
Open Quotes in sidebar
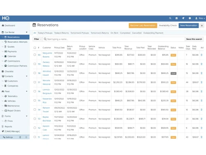click(9, 47)
